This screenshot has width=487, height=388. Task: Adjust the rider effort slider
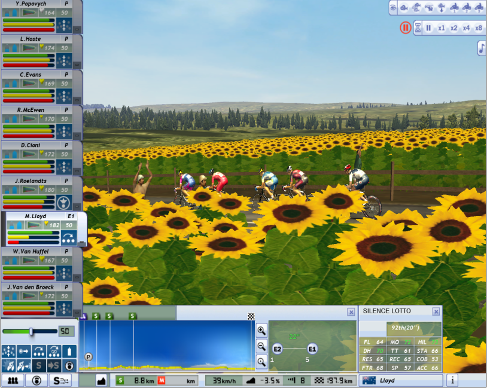click(31, 331)
